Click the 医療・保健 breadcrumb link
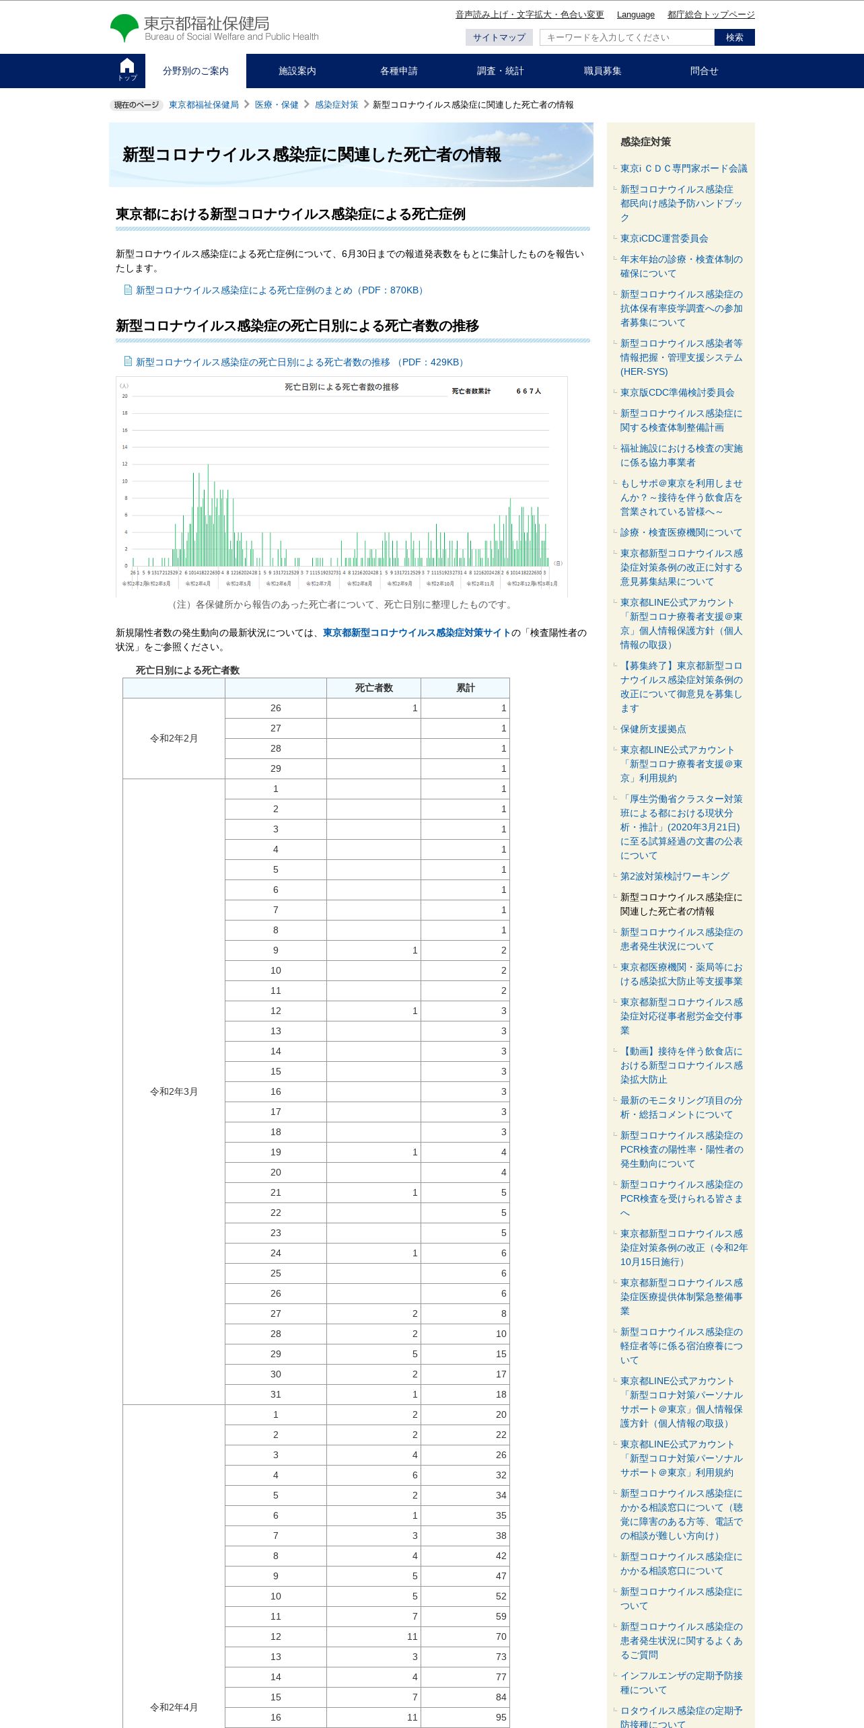864x1728 pixels. (277, 105)
